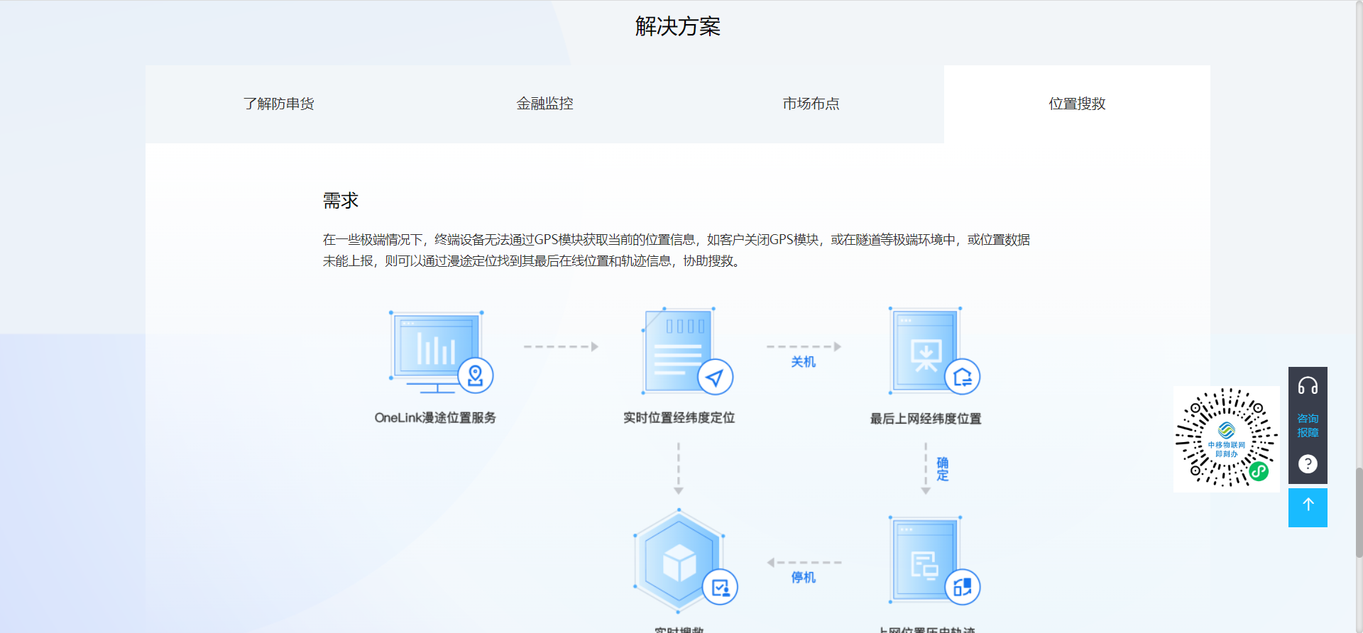Select the 市场布点 tab

pyautogui.click(x=811, y=104)
